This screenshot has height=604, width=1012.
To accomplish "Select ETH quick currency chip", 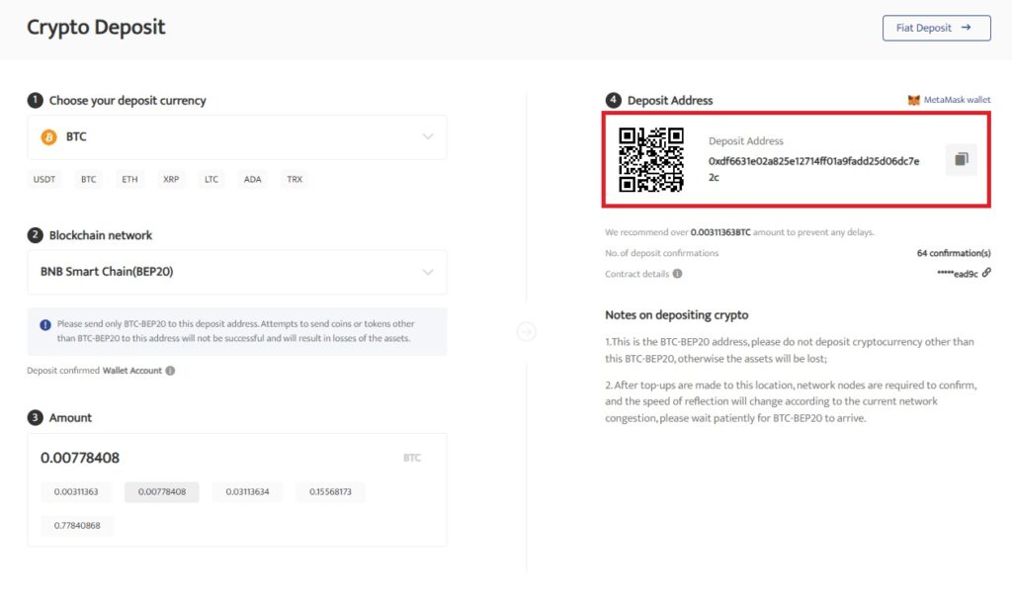I will pos(129,179).
